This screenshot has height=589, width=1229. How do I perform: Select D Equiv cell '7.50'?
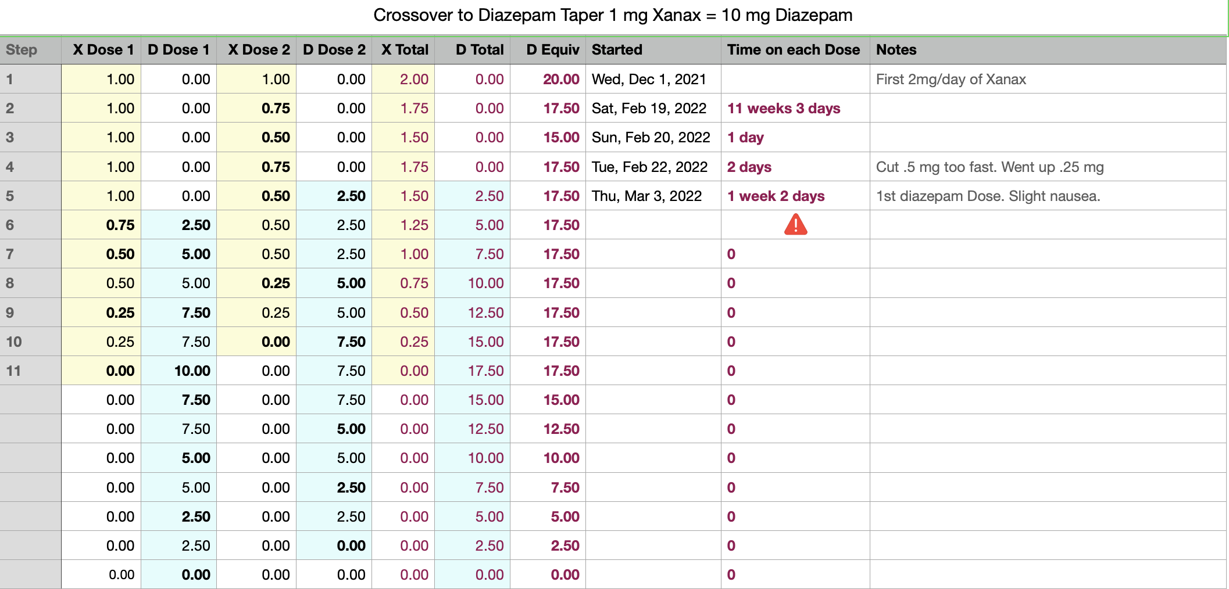click(548, 487)
